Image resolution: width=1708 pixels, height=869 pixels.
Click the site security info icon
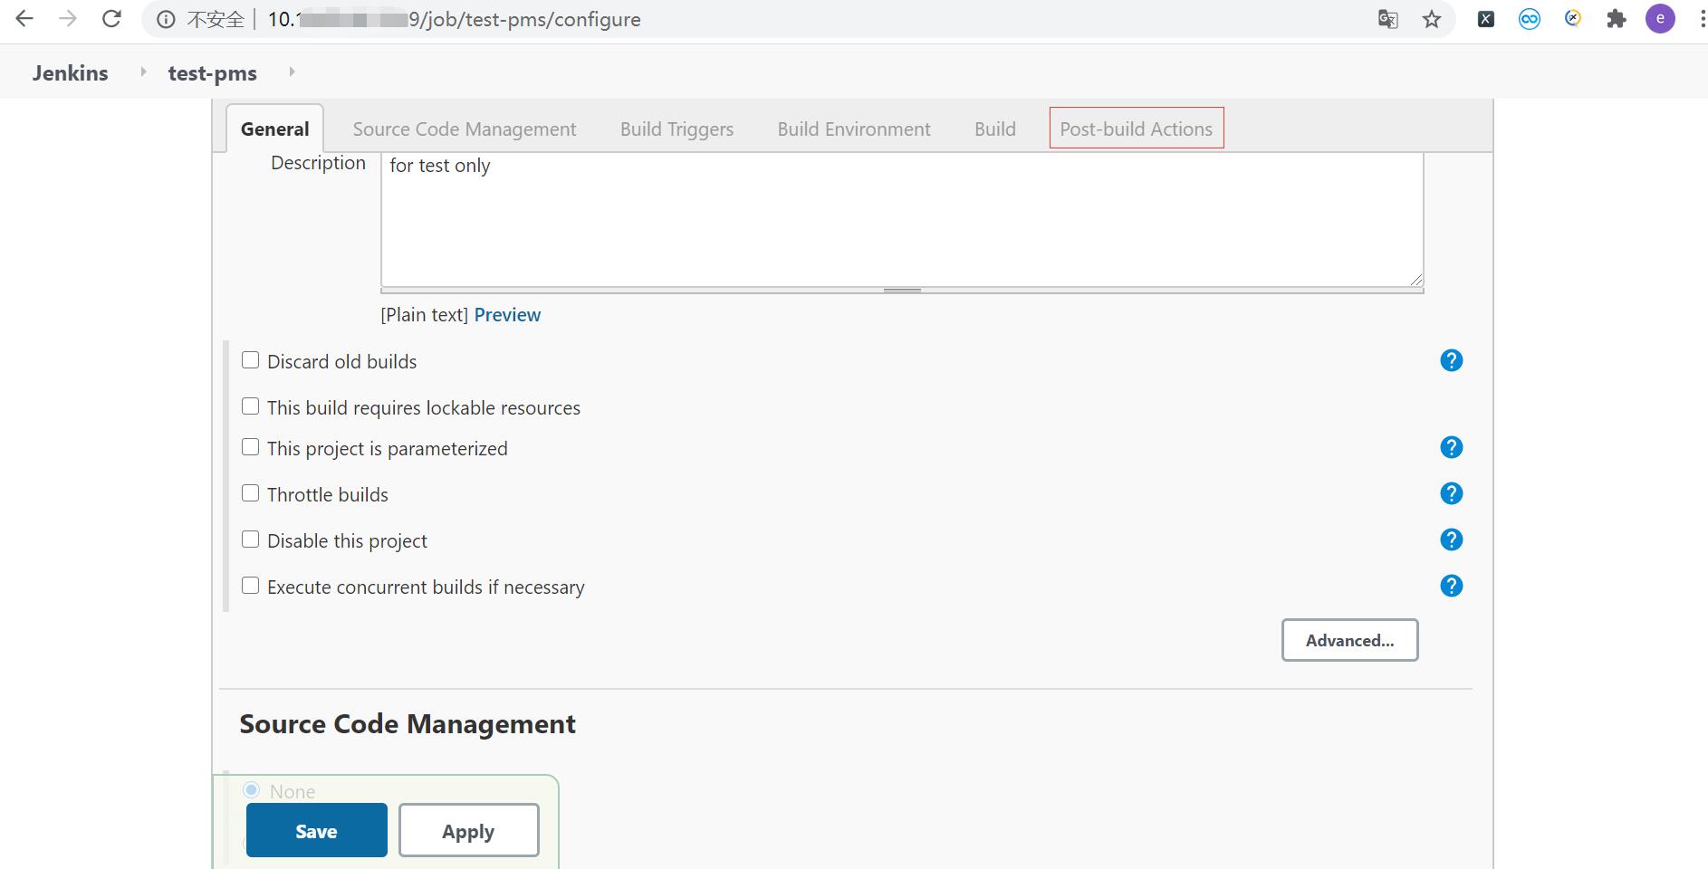[x=166, y=20]
